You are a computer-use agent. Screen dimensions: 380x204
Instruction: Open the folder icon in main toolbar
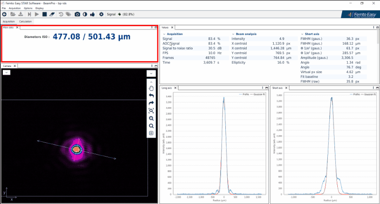point(12,14)
